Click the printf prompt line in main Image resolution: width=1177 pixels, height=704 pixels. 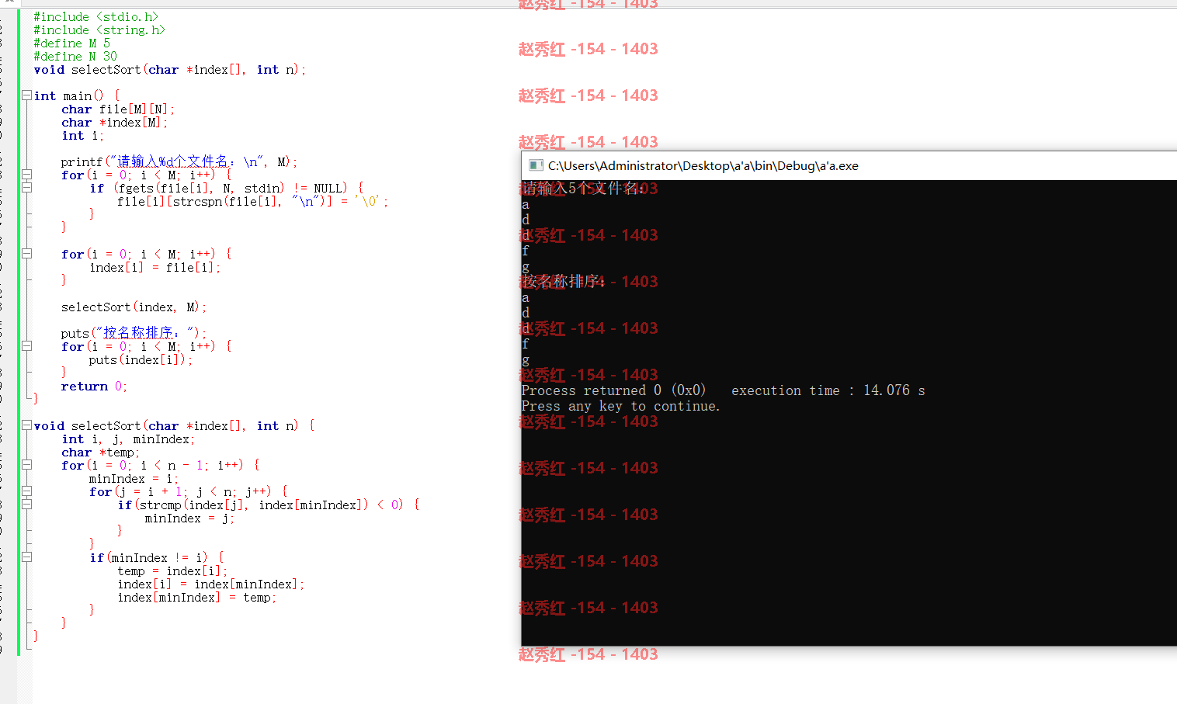click(179, 161)
